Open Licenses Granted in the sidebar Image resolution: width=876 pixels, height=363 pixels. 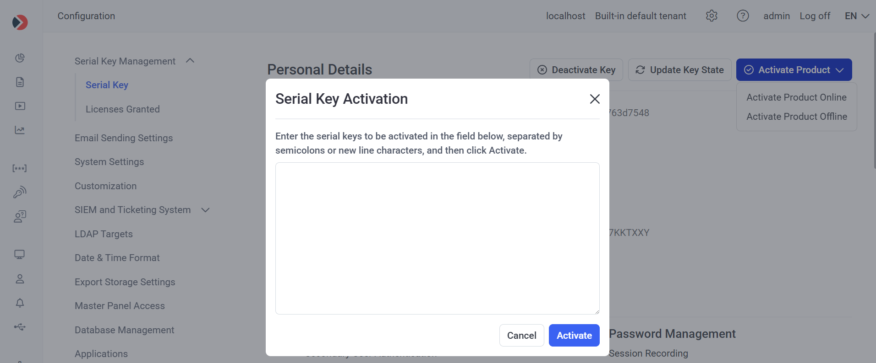click(122, 109)
